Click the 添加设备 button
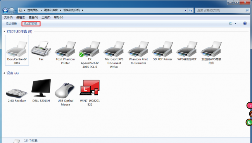Viewport: 252px width, 143px height. pyautogui.click(x=11, y=24)
